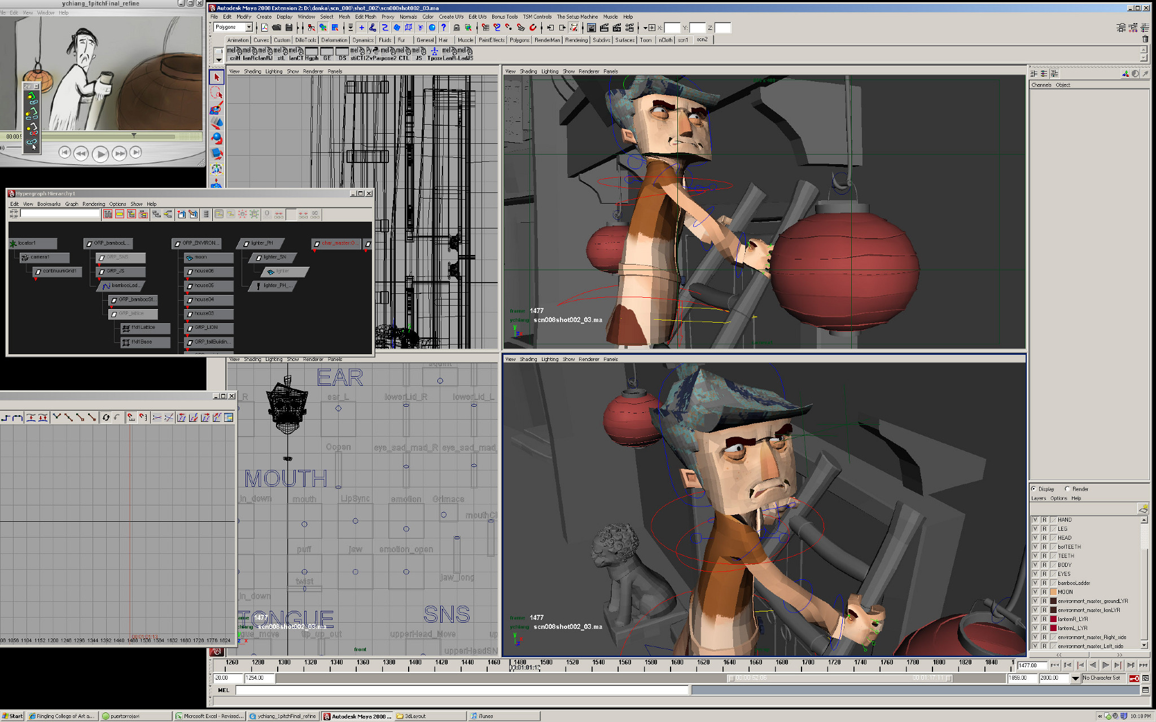Pick the Paint Selection tool in toolbox

pyautogui.click(x=216, y=108)
